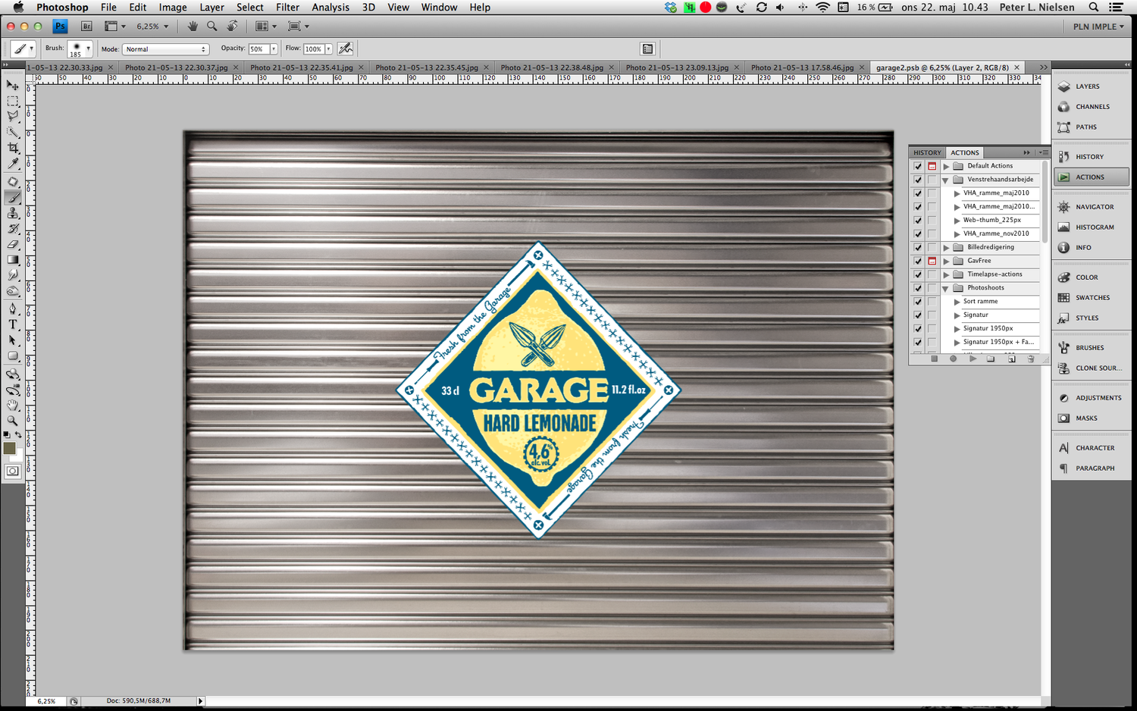The height and width of the screenshot is (711, 1137).
Task: Toggle Quick Mask mode
Action: [13, 471]
